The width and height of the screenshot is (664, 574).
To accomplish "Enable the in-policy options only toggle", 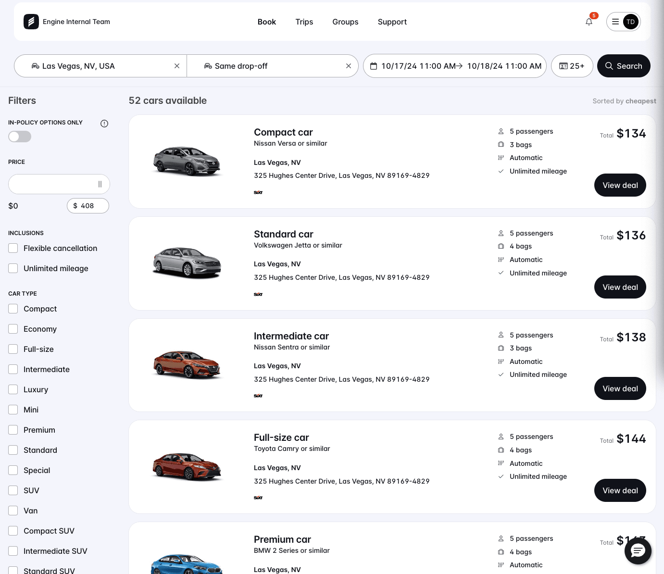I will pyautogui.click(x=20, y=137).
